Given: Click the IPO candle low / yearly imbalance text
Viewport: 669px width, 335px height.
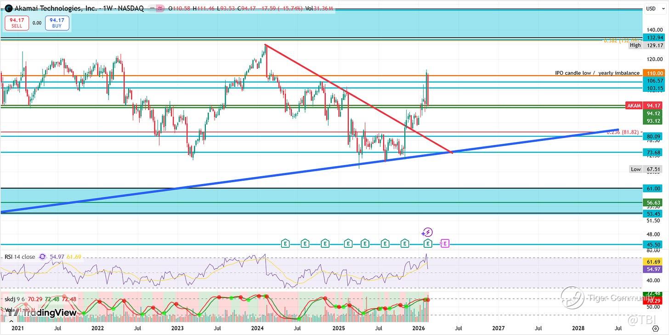Looking at the screenshot, I should (597, 73).
